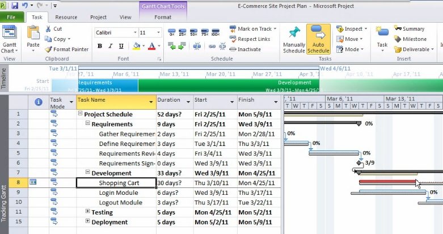
Task: Click the calendar indicator icon in row 8
Action: point(33,182)
